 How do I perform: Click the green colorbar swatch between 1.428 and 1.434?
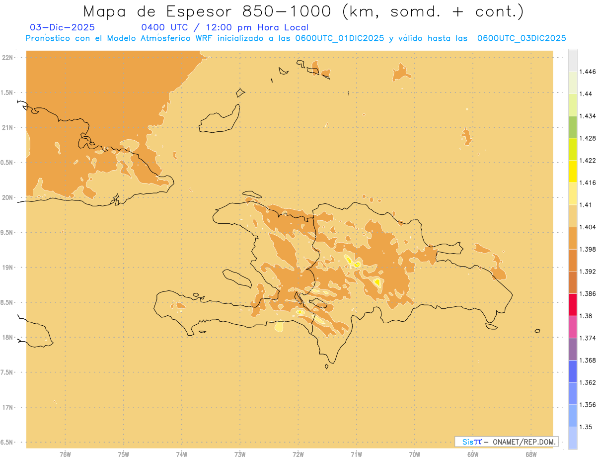573,127
